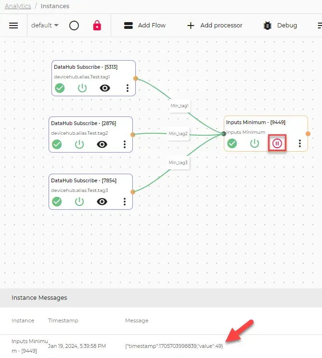Open the hamburger menu in toolbar
Screen dimensions: 322x358
click(13, 26)
